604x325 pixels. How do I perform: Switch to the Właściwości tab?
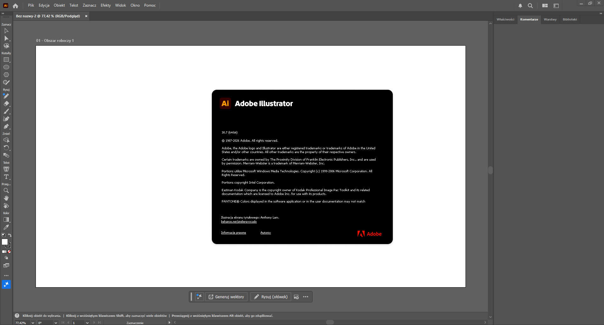(x=505, y=20)
